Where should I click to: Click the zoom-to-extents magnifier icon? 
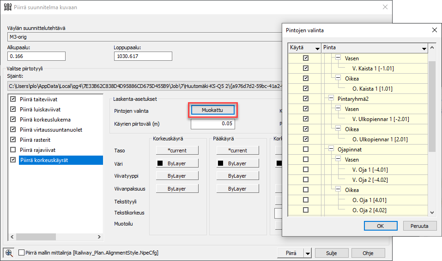coord(9,253)
